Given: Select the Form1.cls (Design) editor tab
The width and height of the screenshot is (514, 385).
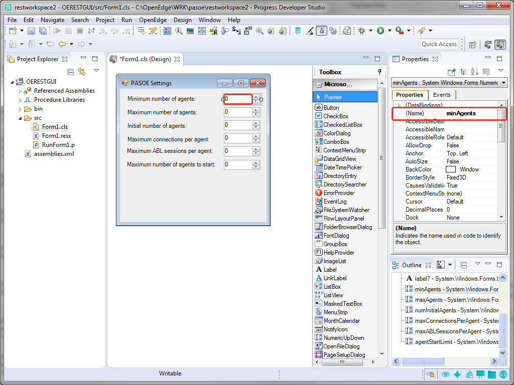Looking at the screenshot, I should pyautogui.click(x=145, y=59).
